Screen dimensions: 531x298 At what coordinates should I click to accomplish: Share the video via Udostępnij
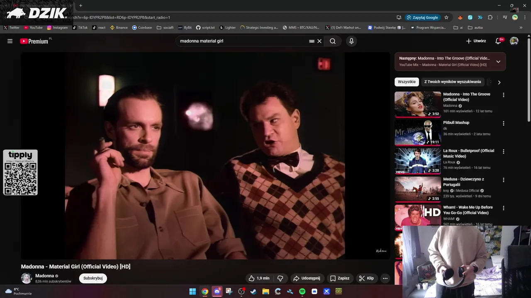307,278
